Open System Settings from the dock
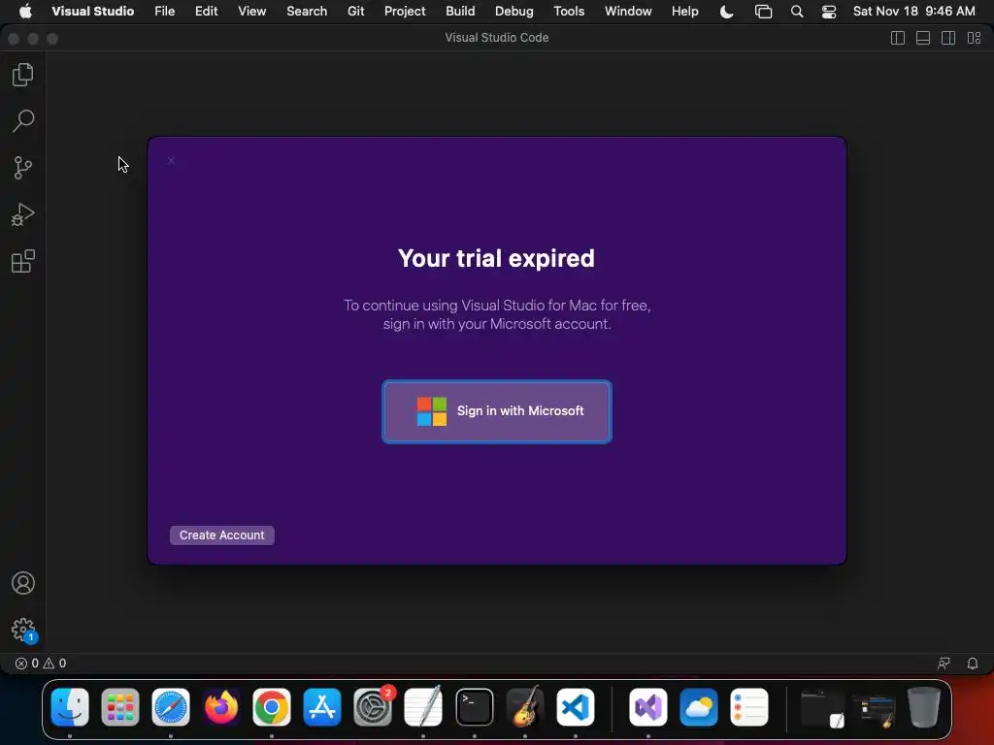 373,707
